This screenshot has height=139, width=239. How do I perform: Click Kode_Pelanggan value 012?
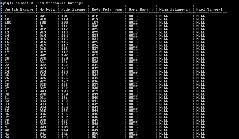[x=95, y=91]
